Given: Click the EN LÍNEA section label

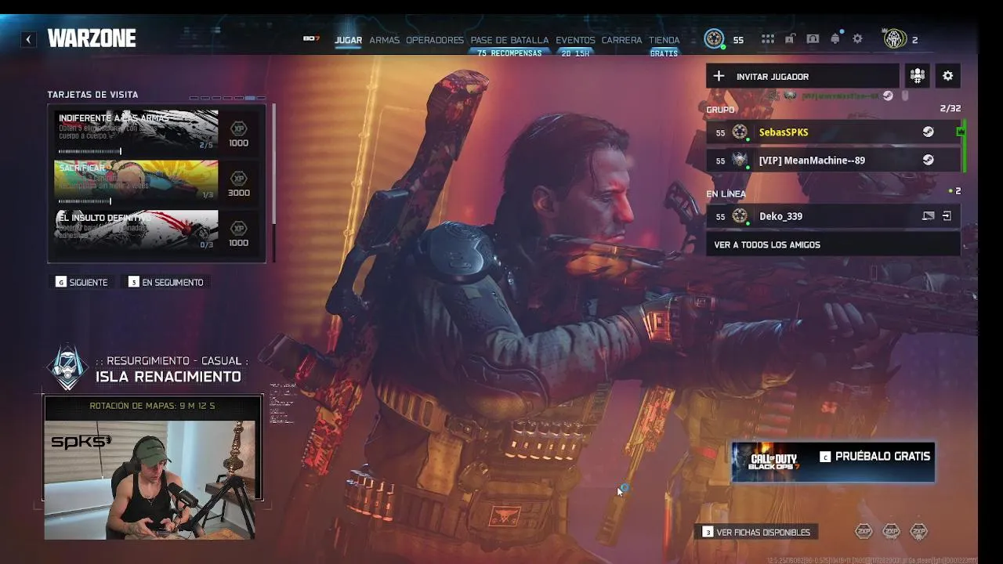Looking at the screenshot, I should coord(726,193).
